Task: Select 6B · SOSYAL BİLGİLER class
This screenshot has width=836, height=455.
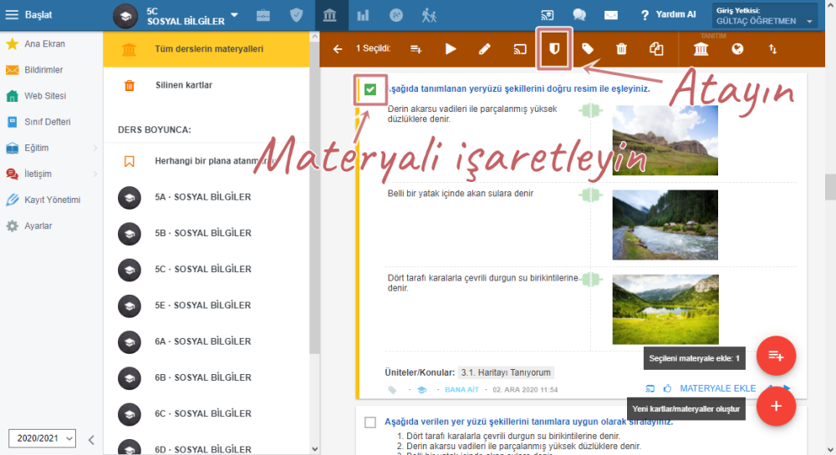Action: [x=206, y=378]
